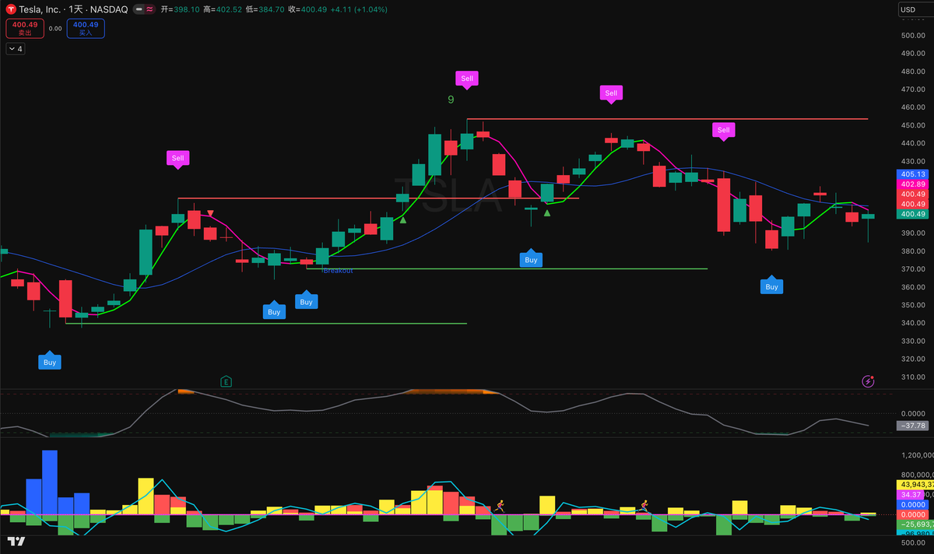Click the green E earnings icon
This screenshot has height=554, width=934.
[x=226, y=381]
